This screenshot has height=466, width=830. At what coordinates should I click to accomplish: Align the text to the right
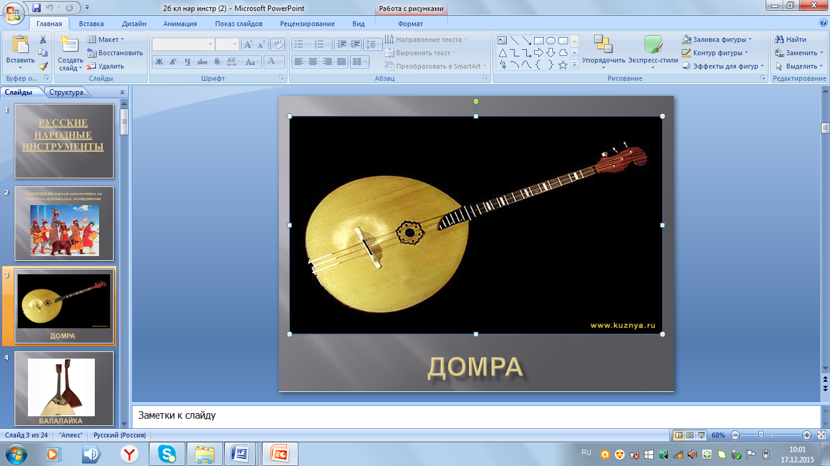click(328, 61)
